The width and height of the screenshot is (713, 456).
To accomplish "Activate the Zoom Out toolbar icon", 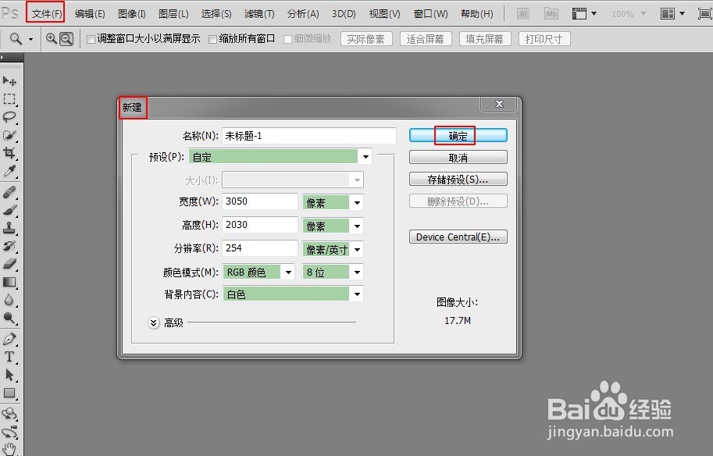I will pos(66,37).
